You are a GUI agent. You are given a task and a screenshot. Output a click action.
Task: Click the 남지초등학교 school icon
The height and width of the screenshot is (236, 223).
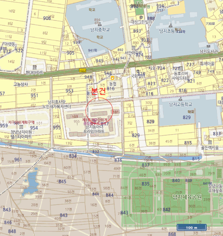pyautogui.click(x=171, y=25)
